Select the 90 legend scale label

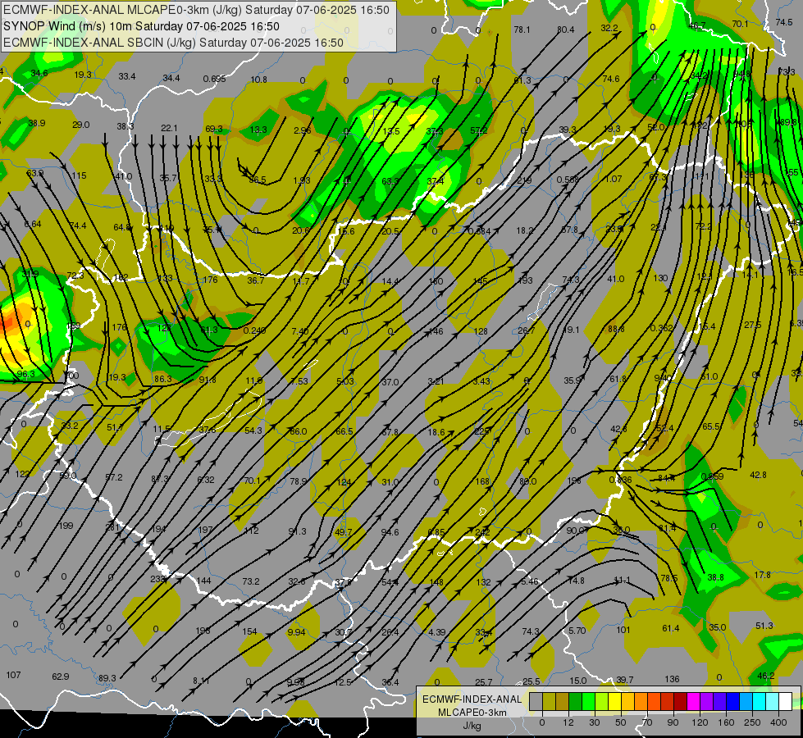tap(673, 722)
